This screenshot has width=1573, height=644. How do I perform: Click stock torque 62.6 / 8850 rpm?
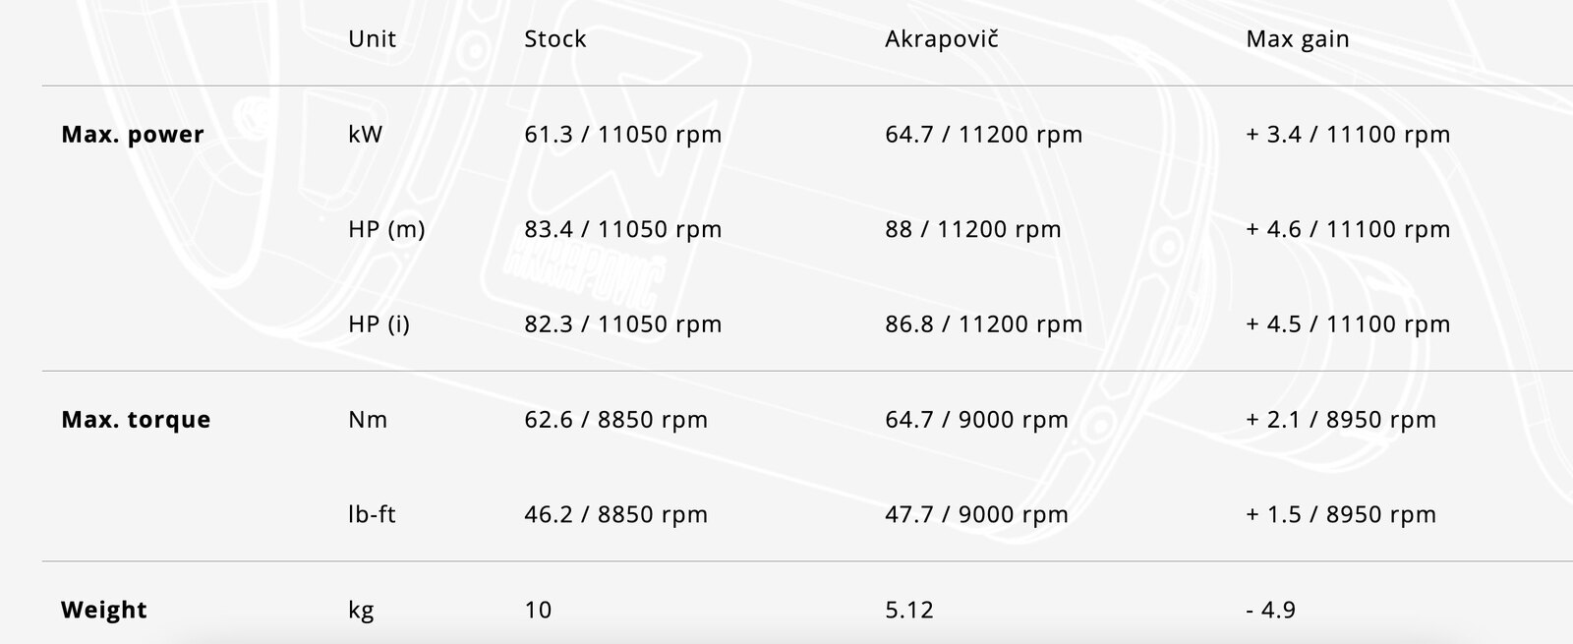[615, 420]
